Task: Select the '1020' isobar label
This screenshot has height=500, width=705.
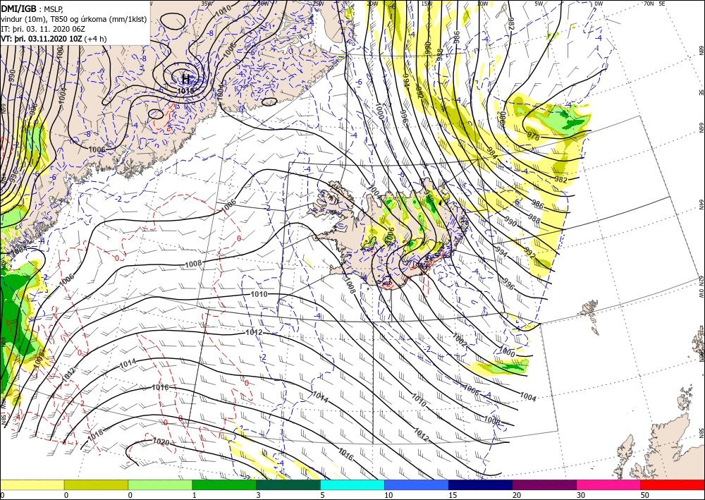Action: coord(161,442)
